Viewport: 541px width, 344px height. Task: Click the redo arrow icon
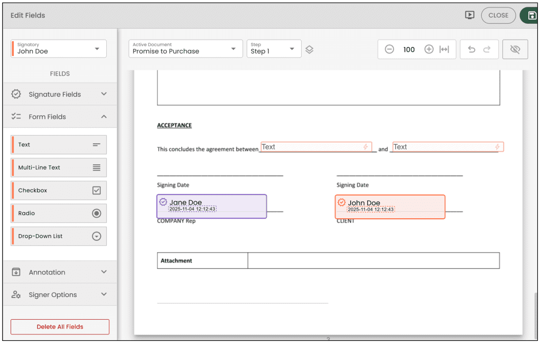click(x=487, y=49)
